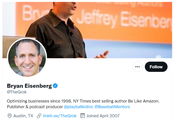Click the @TheGrok handle
The height and width of the screenshot is (122, 175).
coord(17,92)
